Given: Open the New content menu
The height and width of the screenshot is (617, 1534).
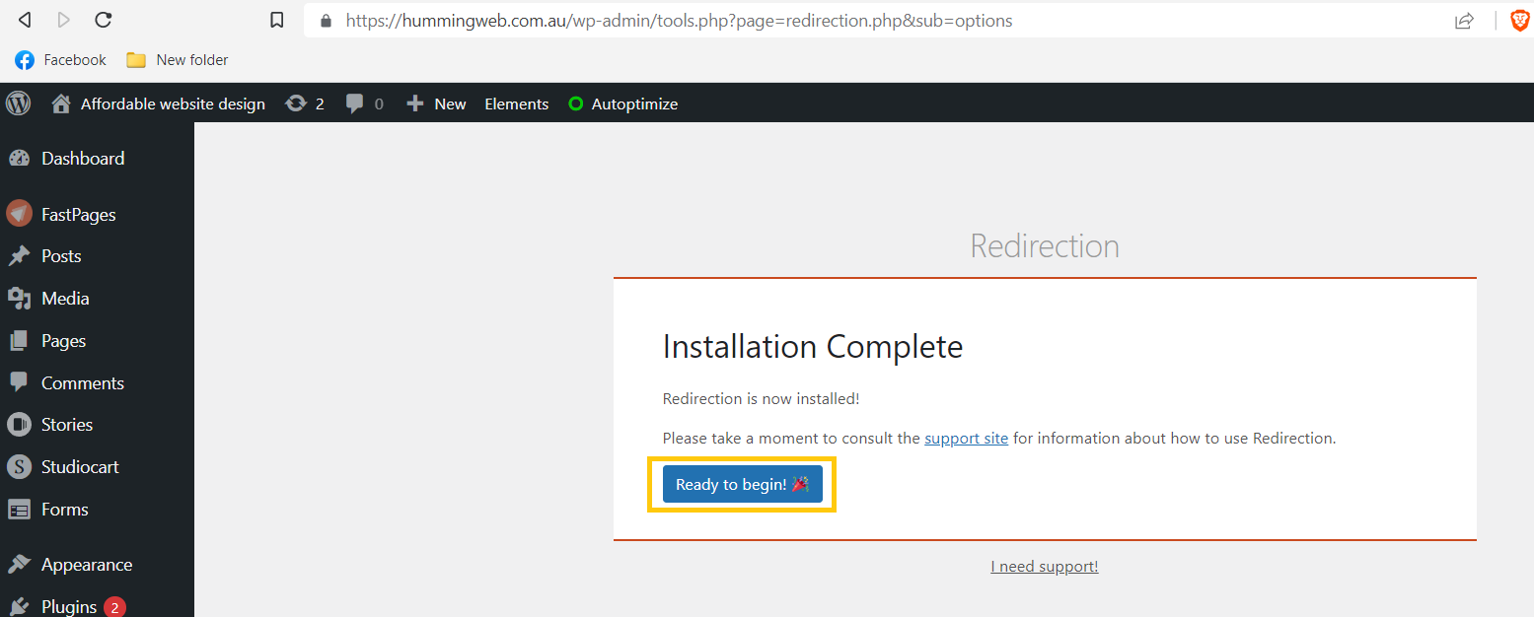Looking at the screenshot, I should 435,103.
